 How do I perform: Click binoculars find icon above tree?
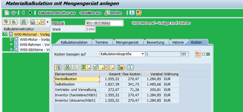pos(24,22)
